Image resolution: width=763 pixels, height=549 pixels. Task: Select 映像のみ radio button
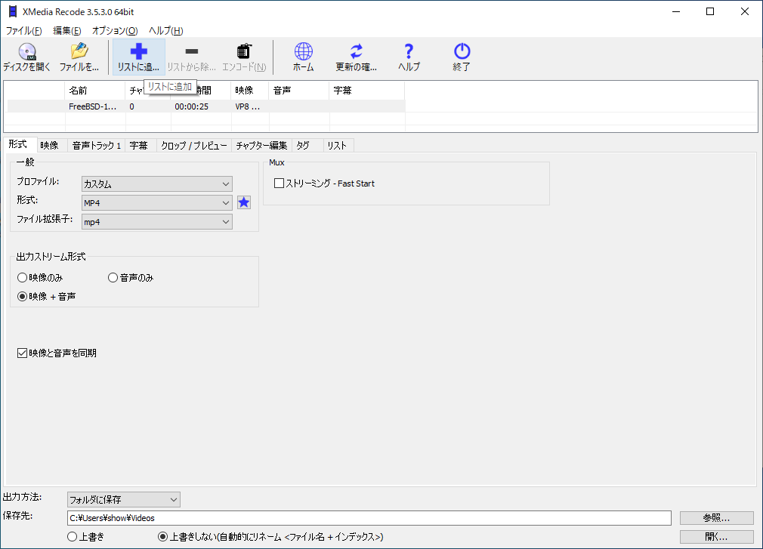[22, 278]
